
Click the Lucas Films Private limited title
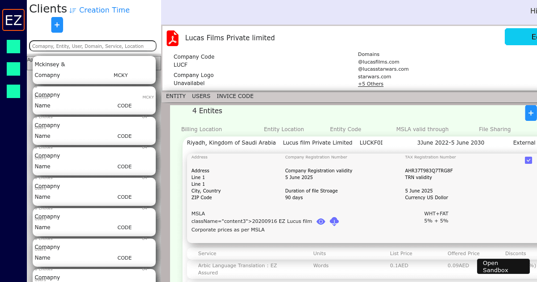[x=230, y=38]
